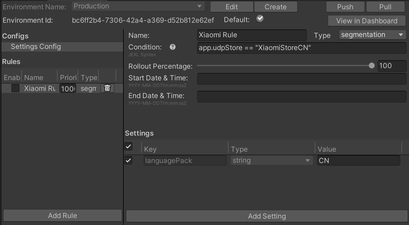409x225 pixels.
Task: Click the Start Date & Time field
Action: click(x=301, y=79)
